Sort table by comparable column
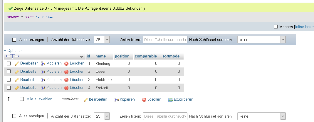The width and height of the screenshot is (314, 122). tap(146, 56)
